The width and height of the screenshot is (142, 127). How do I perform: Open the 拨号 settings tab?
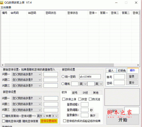click(x=75, y=93)
